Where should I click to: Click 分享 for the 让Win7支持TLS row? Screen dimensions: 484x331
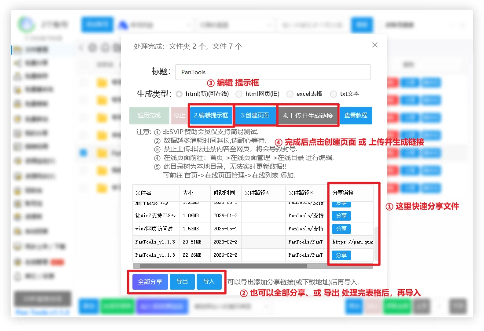[341, 216]
